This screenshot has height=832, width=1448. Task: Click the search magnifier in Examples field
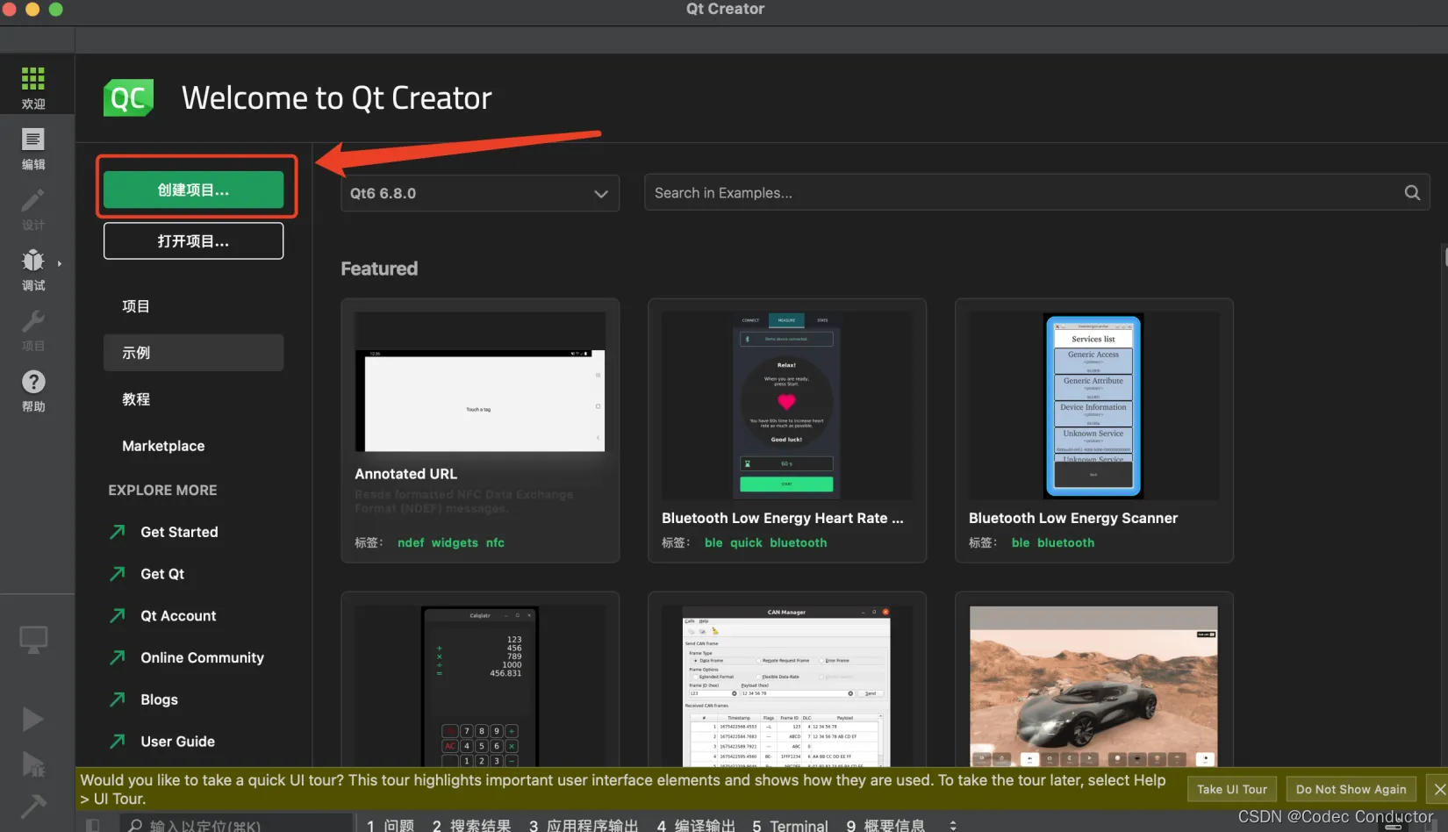pyautogui.click(x=1412, y=193)
